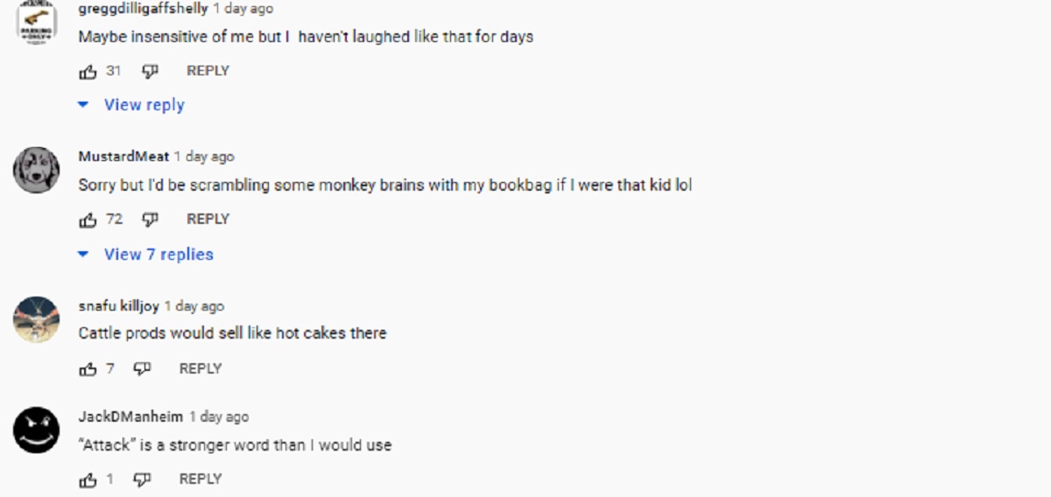
Task: Click MustardMeat's dog avatar
Action: click(x=37, y=170)
